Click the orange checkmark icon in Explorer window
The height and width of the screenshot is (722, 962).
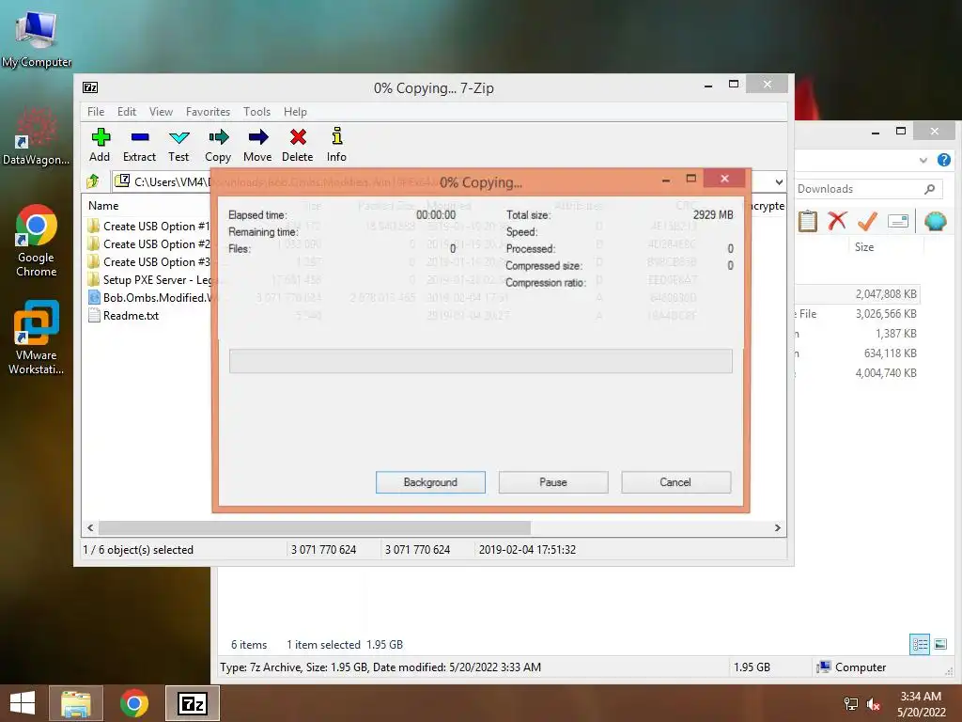pos(867,220)
